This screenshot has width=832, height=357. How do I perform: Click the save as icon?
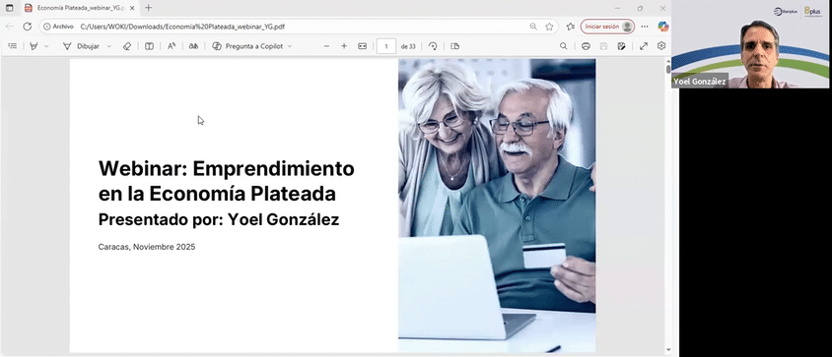(x=621, y=46)
